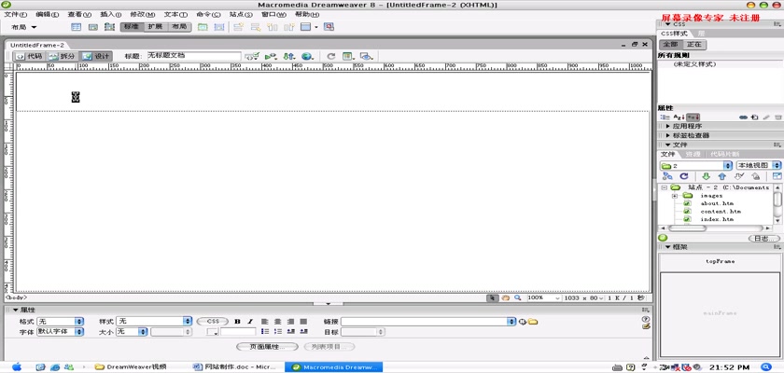This screenshot has width=784, height=373.
Task: Click the CSS button in Properties
Action: pos(213,322)
